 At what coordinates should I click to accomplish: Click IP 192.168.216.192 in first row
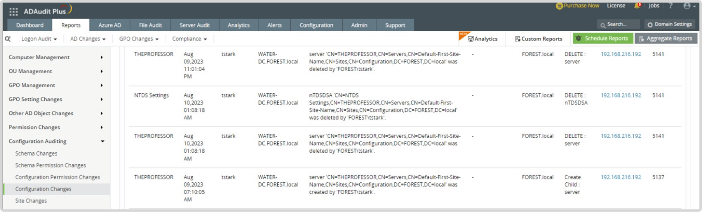point(620,54)
